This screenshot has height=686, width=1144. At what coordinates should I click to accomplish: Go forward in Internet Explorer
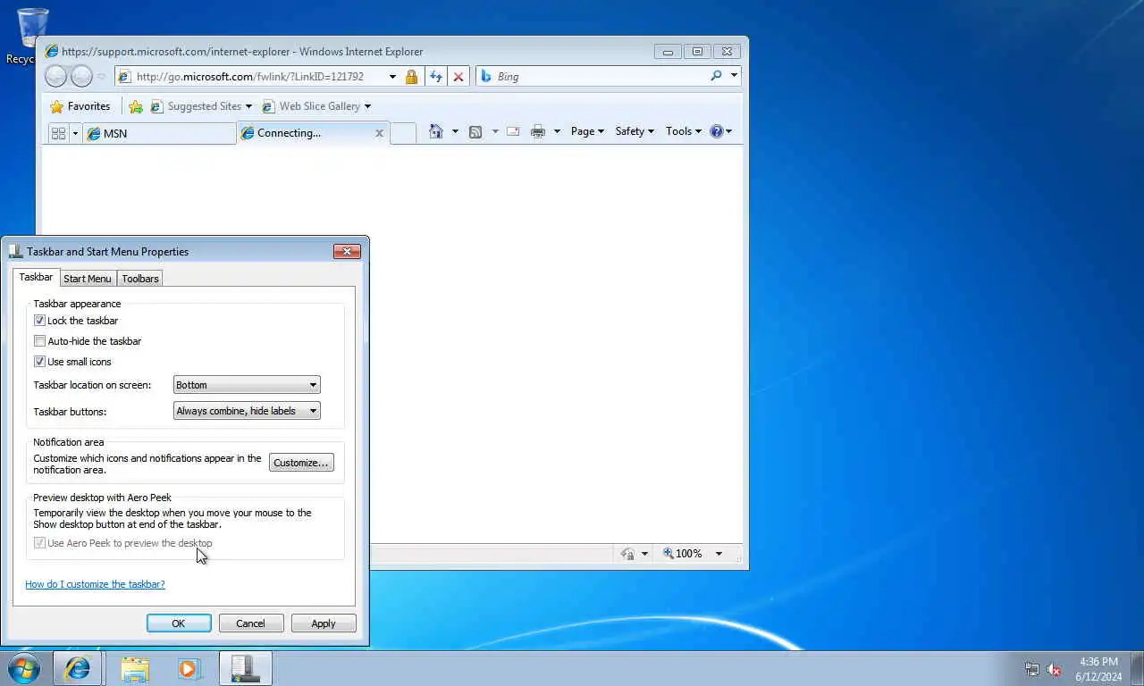[x=81, y=77]
